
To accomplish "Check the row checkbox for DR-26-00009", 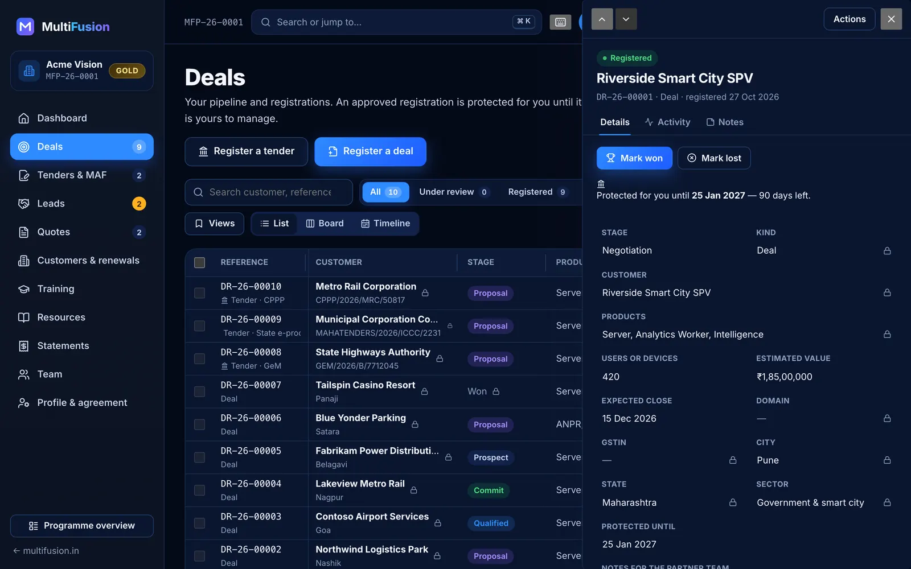I will click(199, 326).
